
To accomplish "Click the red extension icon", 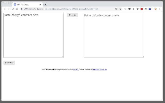I will pyautogui.click(x=142, y=9).
